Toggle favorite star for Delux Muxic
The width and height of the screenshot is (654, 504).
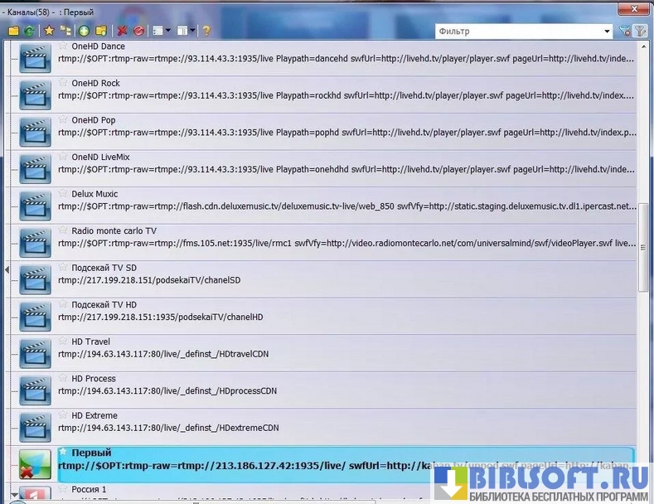[63, 193]
